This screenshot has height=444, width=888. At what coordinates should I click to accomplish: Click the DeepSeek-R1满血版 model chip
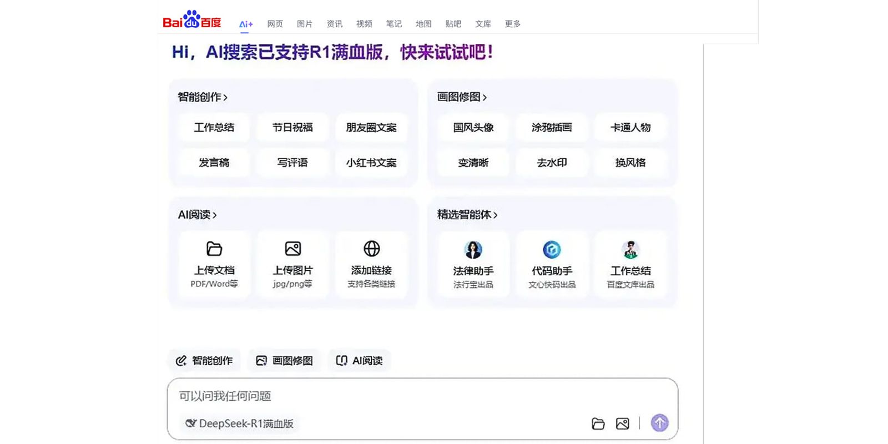pyautogui.click(x=239, y=423)
